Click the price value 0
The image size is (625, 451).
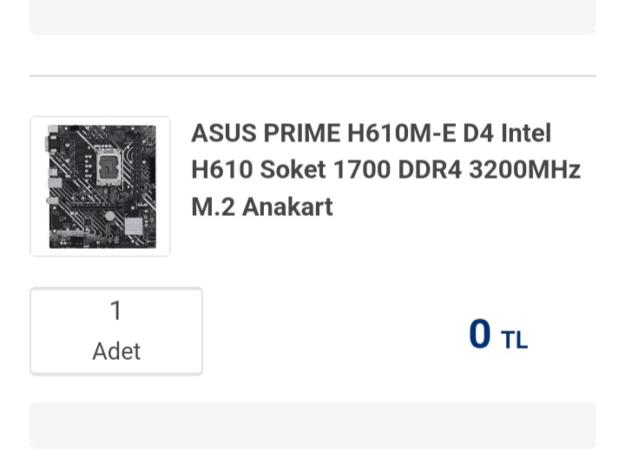(479, 335)
